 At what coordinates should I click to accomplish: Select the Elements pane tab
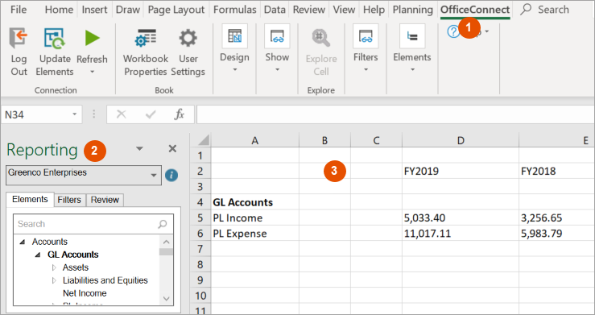pyautogui.click(x=30, y=200)
